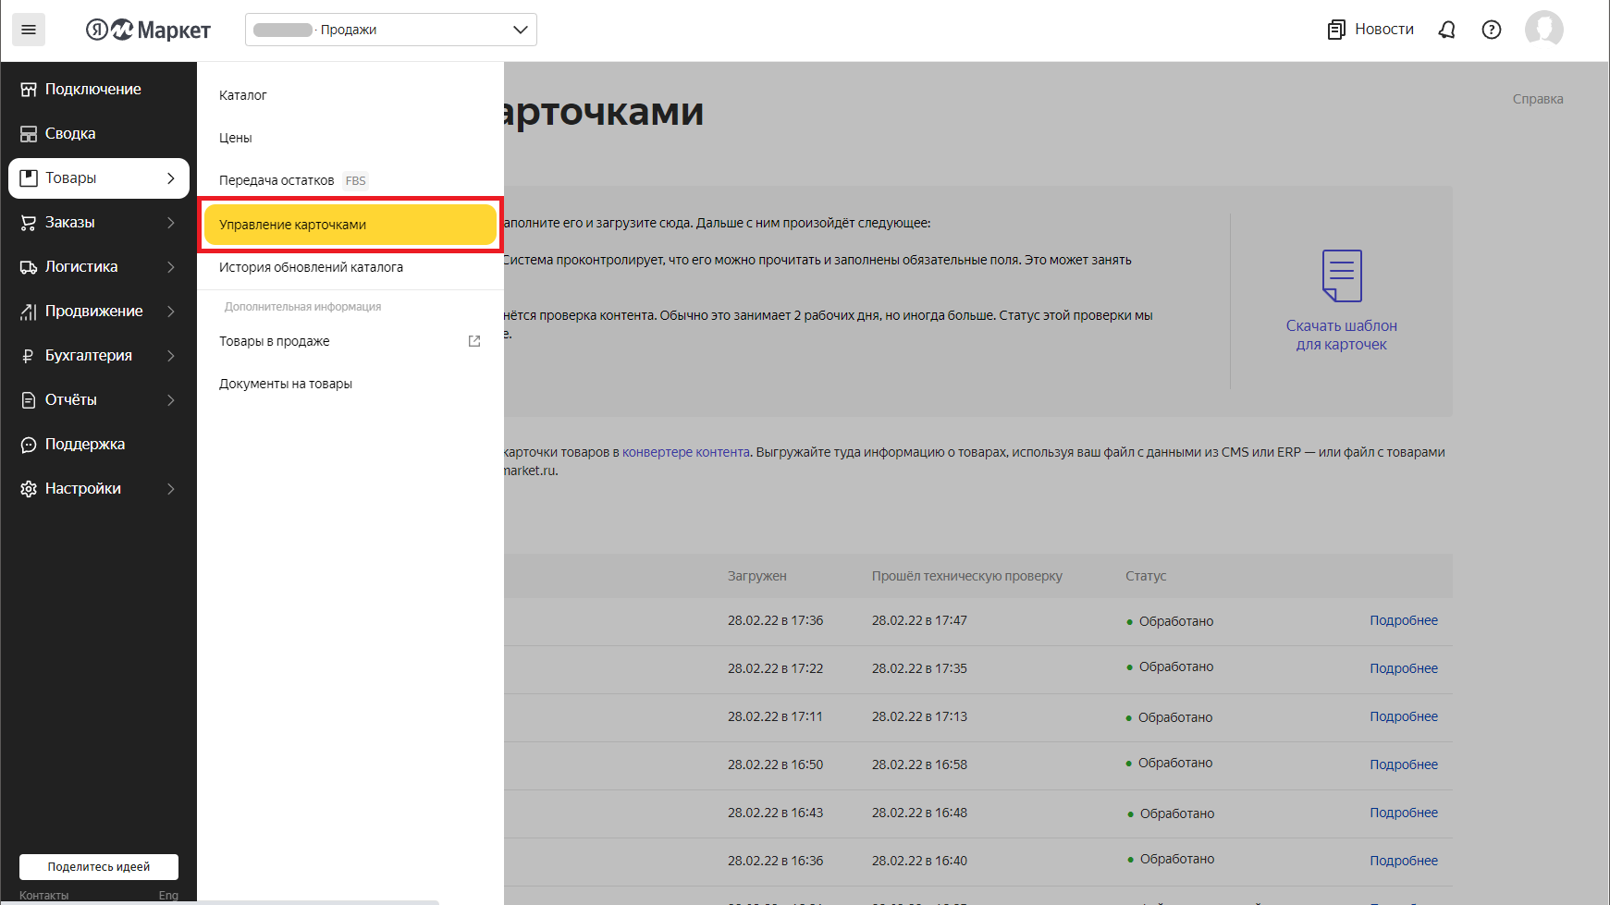Viewport: 1610px width, 905px height.
Task: Select Каталог in the submenu
Action: pos(243,95)
